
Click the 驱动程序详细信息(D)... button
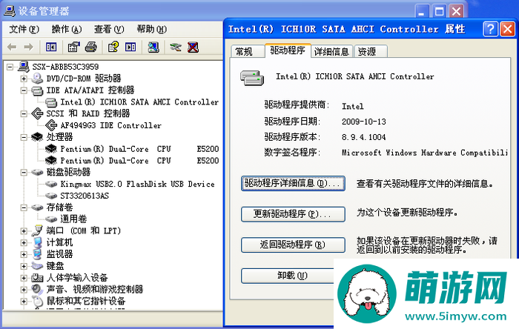pos(293,183)
